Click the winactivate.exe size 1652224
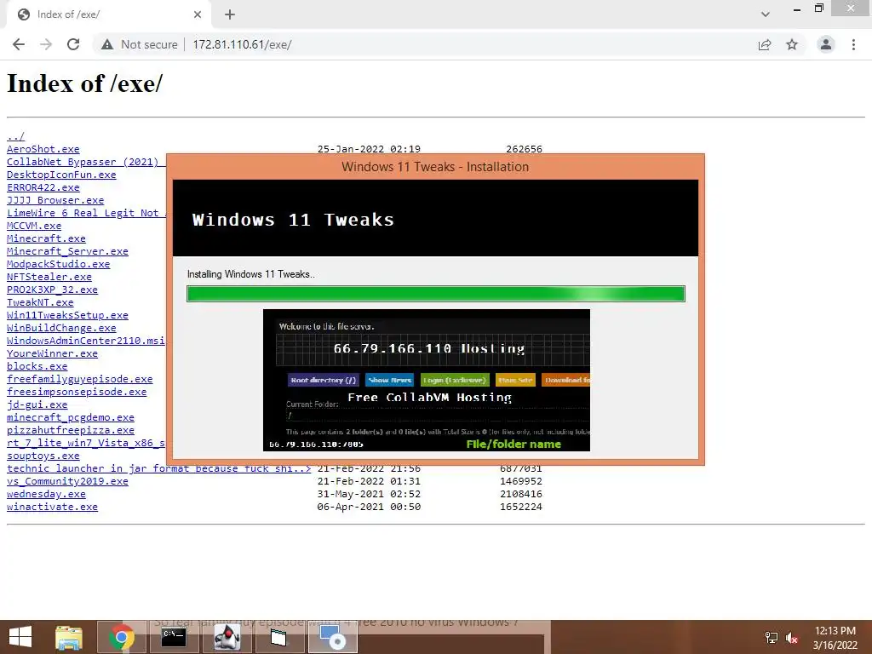This screenshot has width=872, height=654. [520, 508]
